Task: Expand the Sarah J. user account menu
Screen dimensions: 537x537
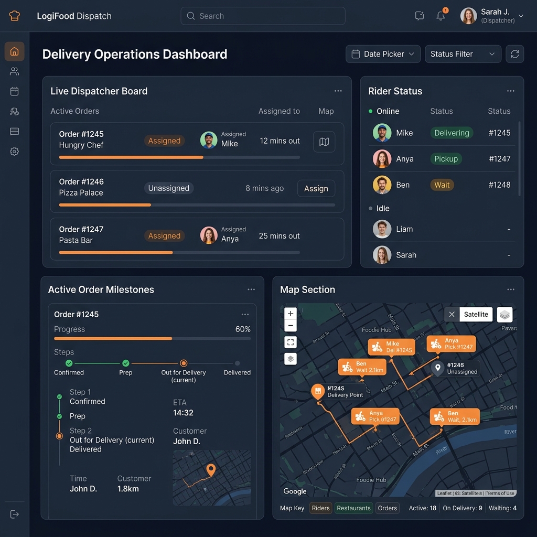Action: [521, 16]
